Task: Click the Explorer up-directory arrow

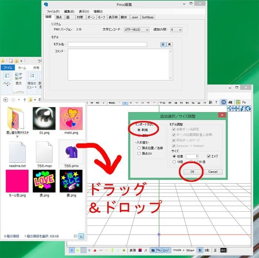Action: tap(25, 100)
